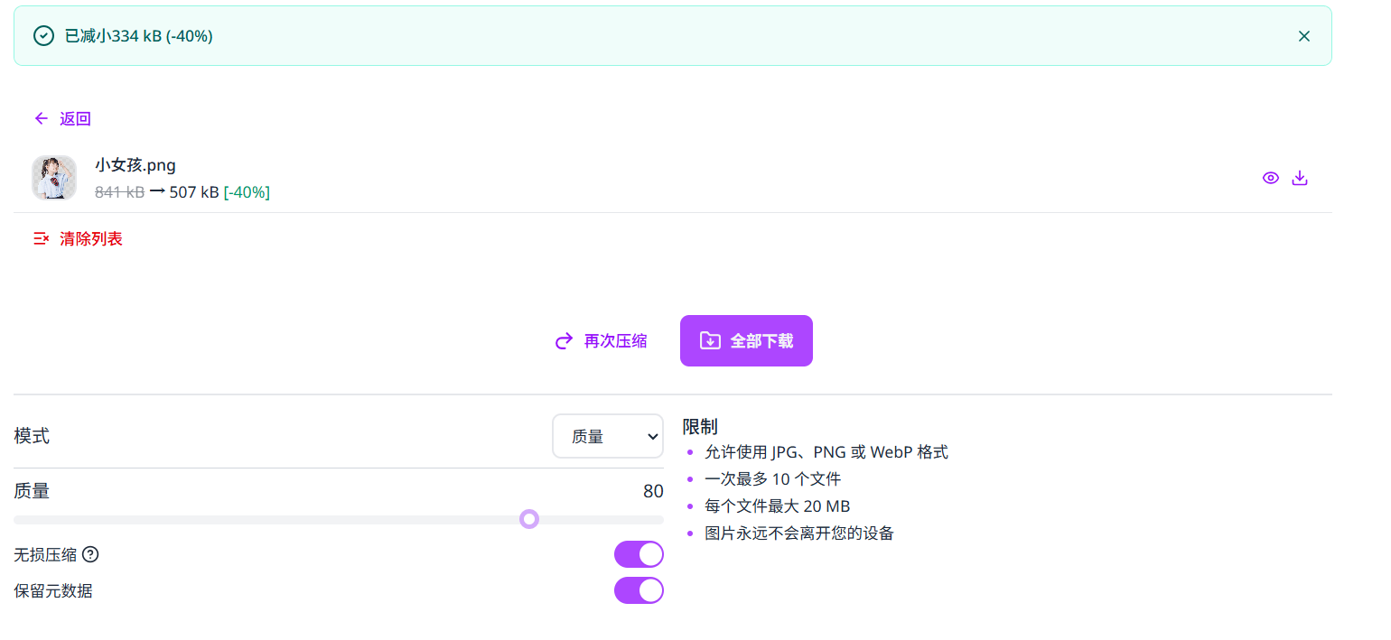This screenshot has height=640, width=1391.
Task: Click the back arrow icon
Action: click(41, 118)
